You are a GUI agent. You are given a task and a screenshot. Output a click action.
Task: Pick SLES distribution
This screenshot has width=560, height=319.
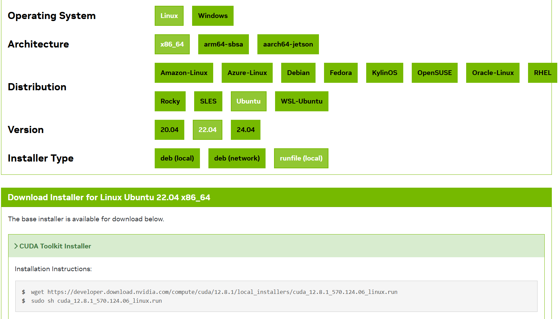(208, 101)
